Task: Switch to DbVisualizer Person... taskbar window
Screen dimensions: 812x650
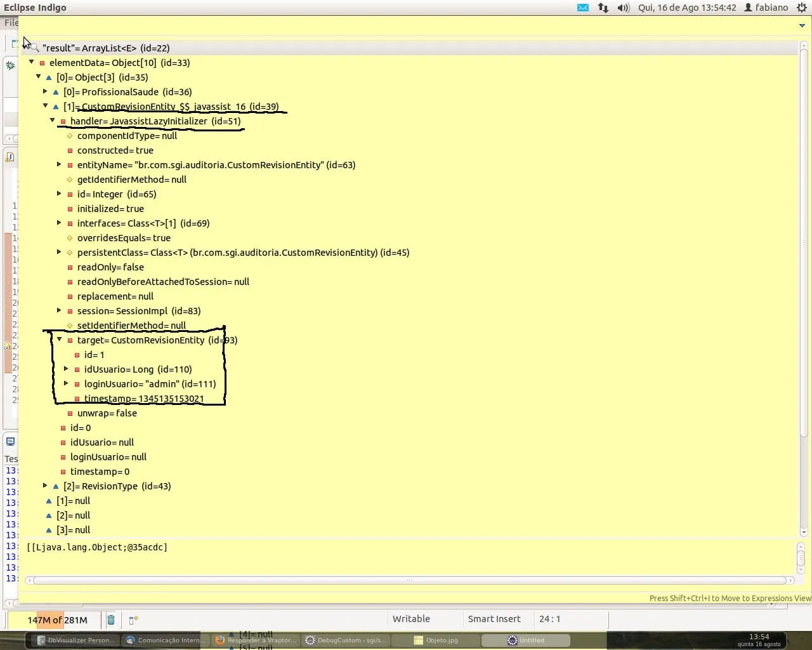Action: (76, 640)
